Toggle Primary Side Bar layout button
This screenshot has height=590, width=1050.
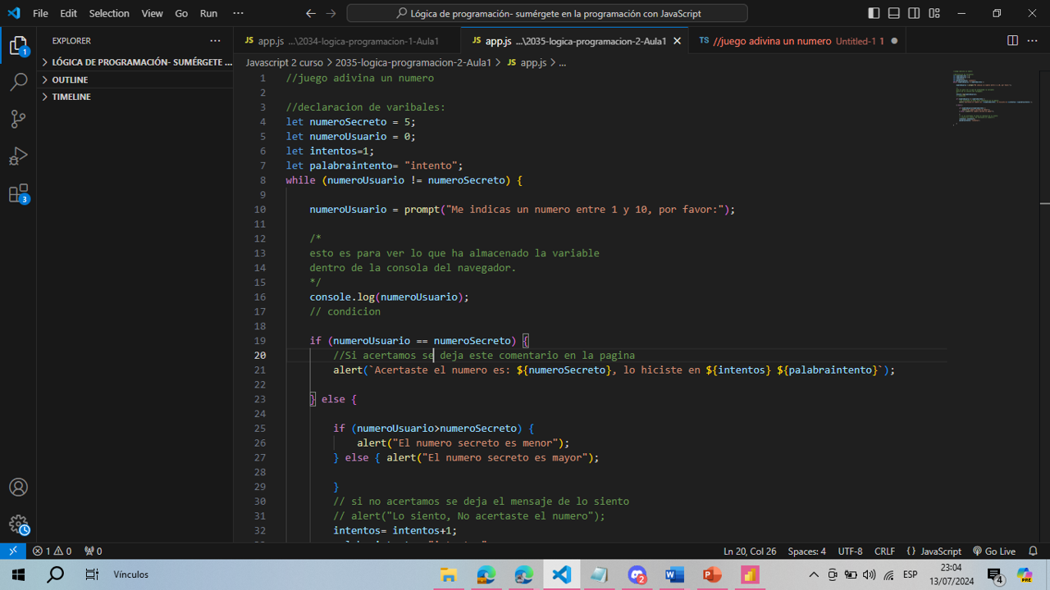pyautogui.click(x=874, y=13)
